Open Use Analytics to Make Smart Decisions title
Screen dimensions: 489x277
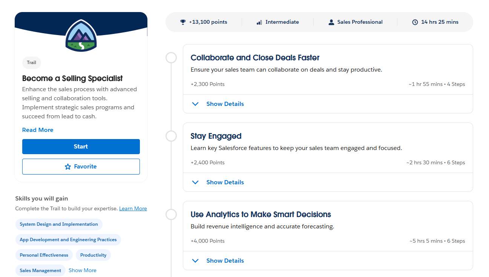pos(261,214)
